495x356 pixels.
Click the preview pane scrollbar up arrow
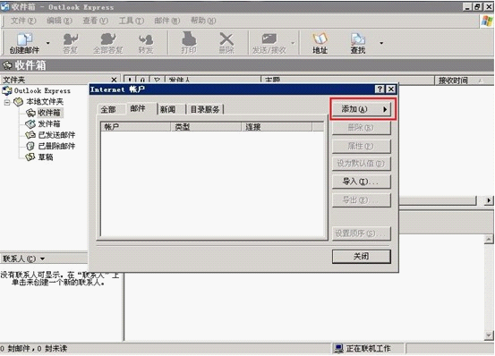489,240
